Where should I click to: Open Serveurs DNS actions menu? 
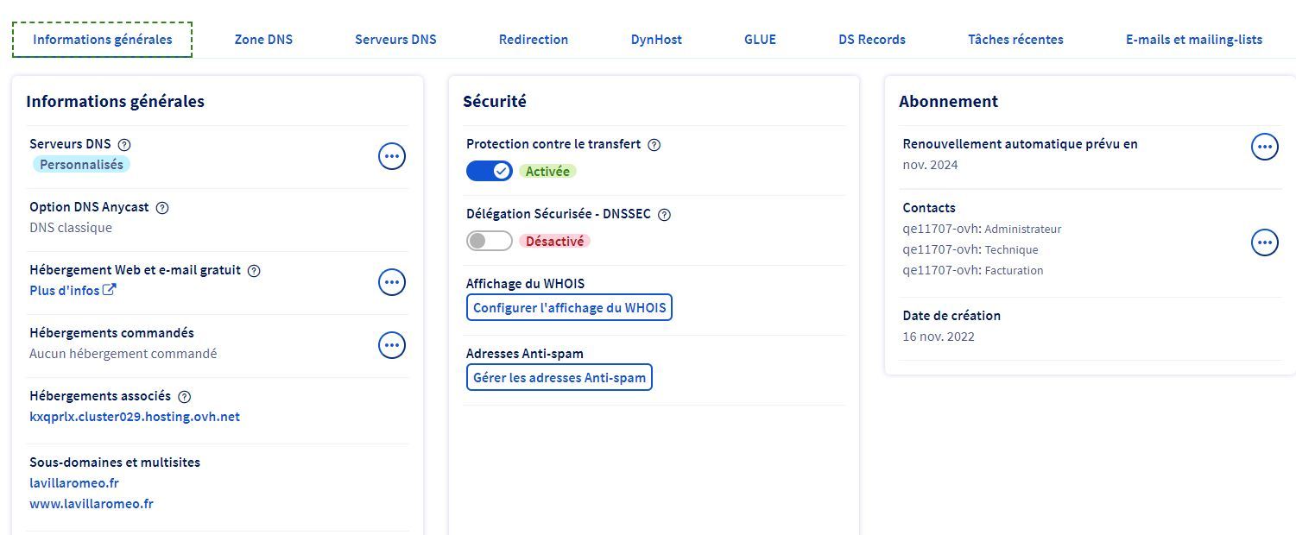click(392, 156)
